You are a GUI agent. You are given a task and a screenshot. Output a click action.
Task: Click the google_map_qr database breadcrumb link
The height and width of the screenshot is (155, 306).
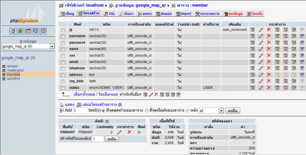140,5
